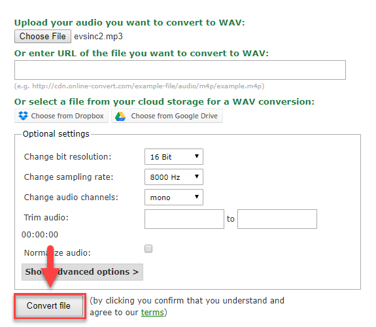Image resolution: width=376 pixels, height=327 pixels.
Task: Open the 8000 Hz sampling rate dropdown
Action: coord(174,177)
